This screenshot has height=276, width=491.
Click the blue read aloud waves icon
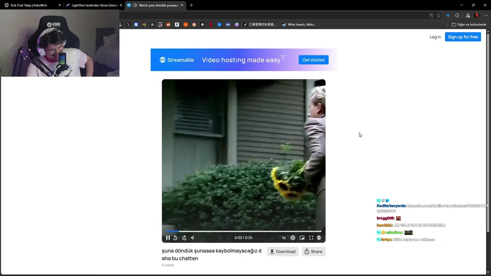pos(448,15)
